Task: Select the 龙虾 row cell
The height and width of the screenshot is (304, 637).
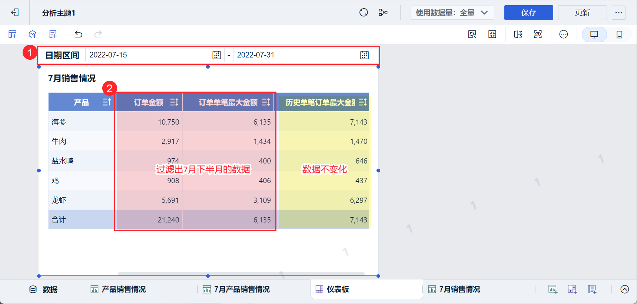Action: (82, 200)
